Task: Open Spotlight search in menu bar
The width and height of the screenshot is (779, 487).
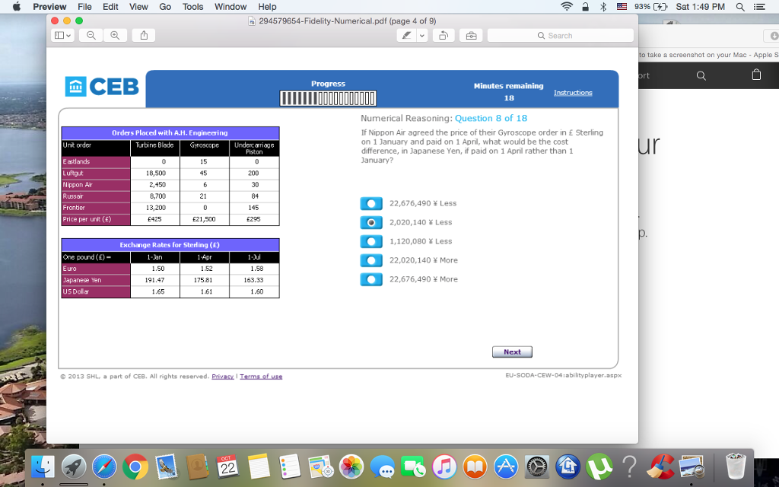Action: [x=740, y=6]
